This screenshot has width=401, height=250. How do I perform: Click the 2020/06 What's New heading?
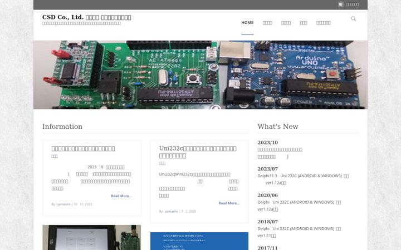pos(267,195)
